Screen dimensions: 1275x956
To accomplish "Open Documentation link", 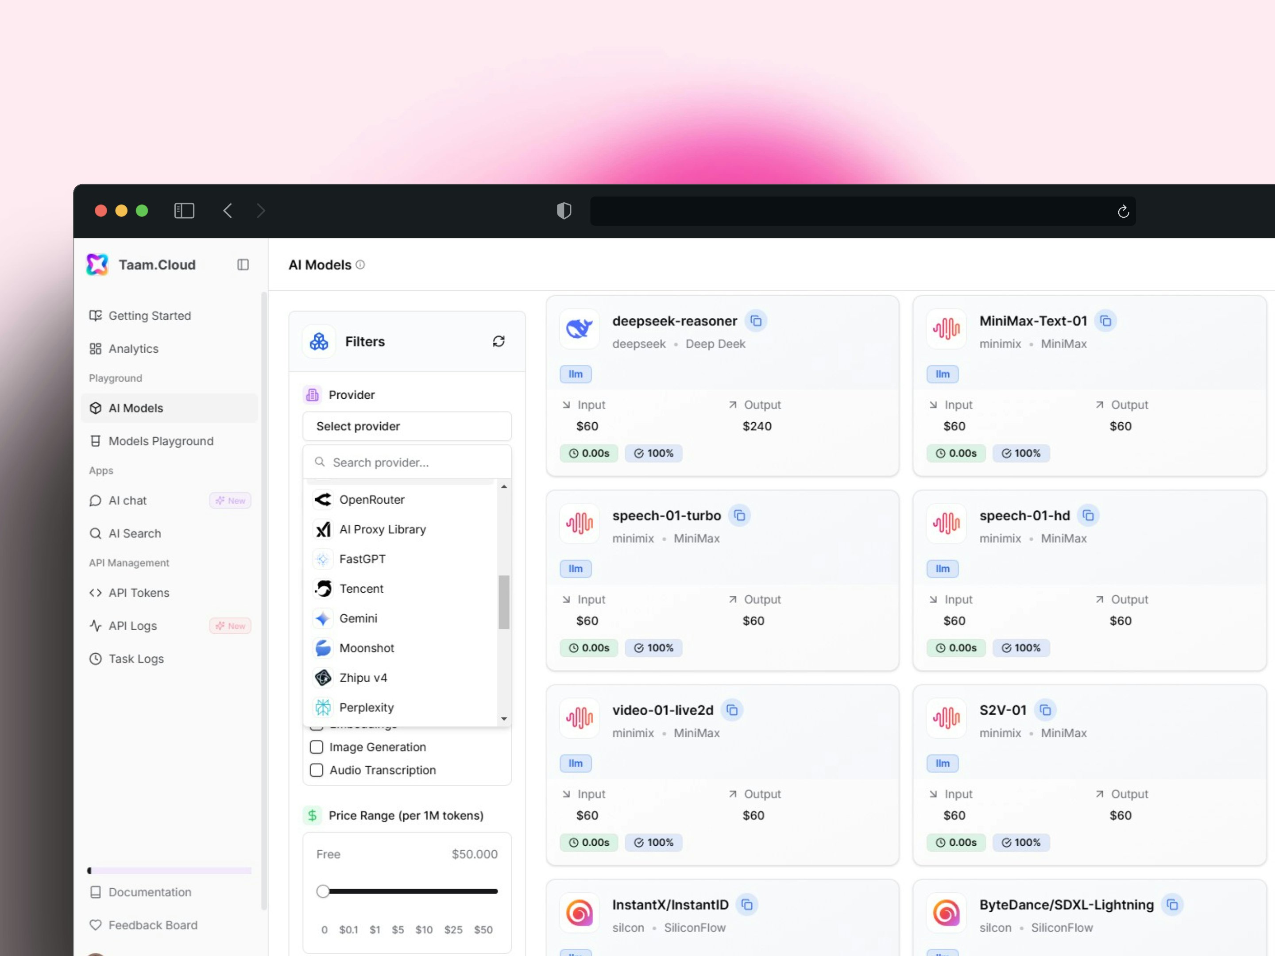I will [170, 892].
